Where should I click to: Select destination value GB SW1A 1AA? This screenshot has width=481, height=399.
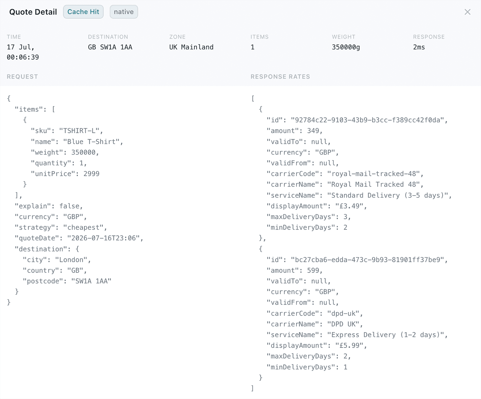point(110,47)
